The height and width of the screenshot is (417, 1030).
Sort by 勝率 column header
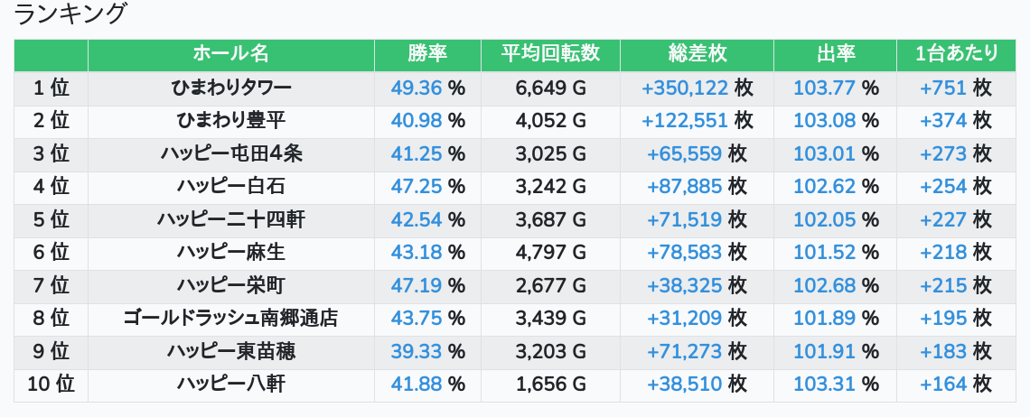click(x=427, y=54)
